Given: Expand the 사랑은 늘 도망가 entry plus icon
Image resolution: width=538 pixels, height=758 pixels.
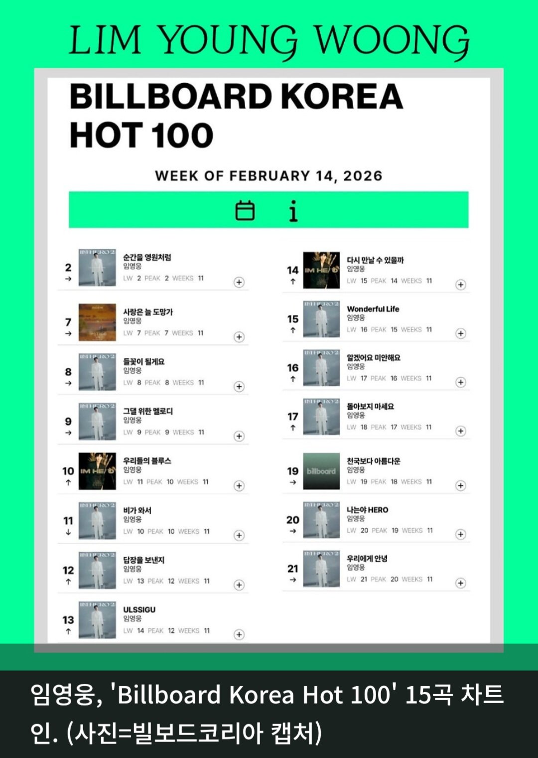Looking at the screenshot, I should (x=239, y=337).
